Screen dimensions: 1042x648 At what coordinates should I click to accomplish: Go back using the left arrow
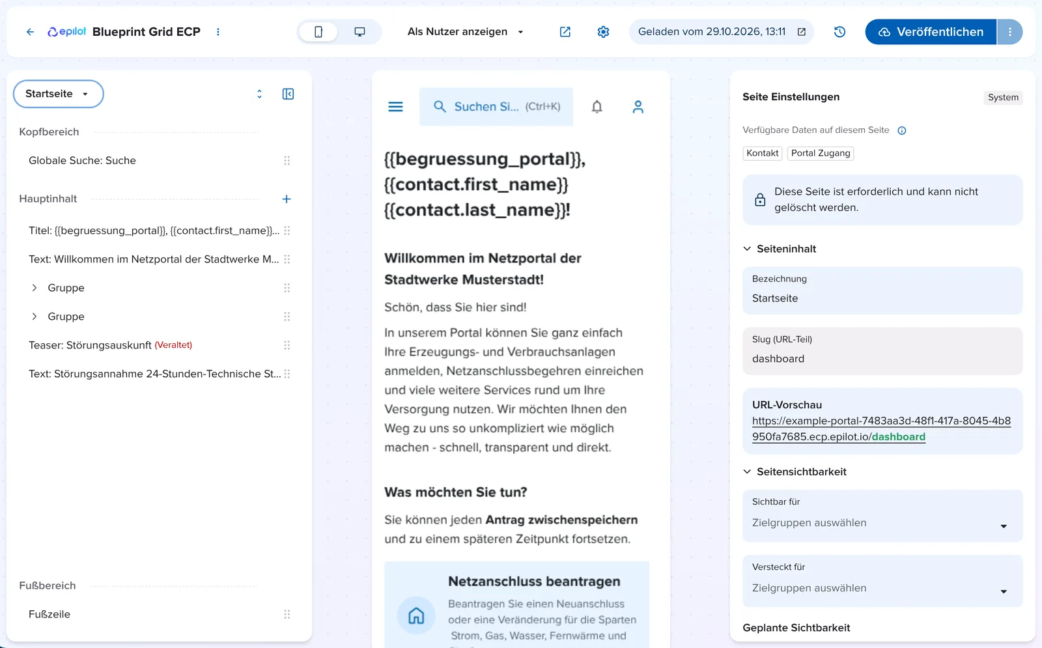coord(30,32)
